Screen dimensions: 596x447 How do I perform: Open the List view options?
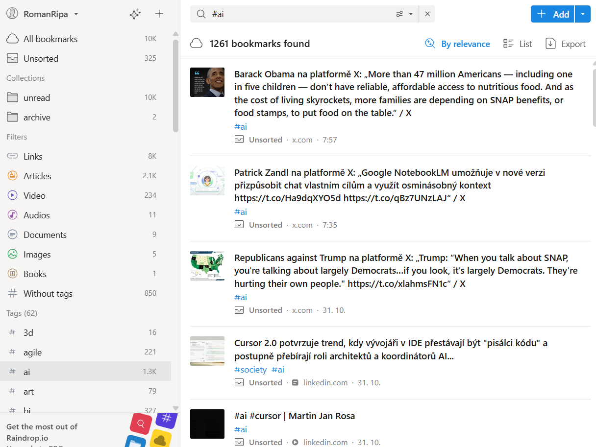pos(517,44)
